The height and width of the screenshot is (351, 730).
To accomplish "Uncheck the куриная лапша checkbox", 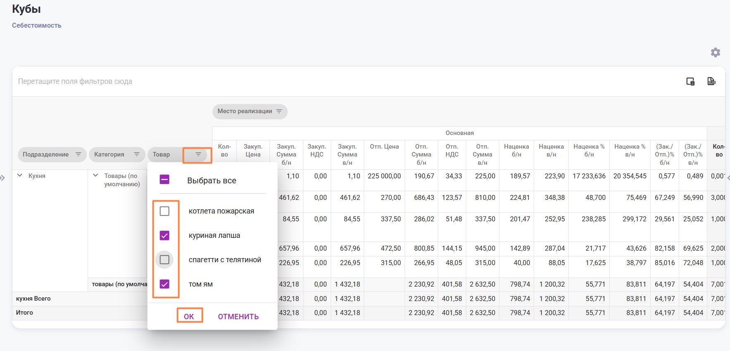I will [165, 235].
